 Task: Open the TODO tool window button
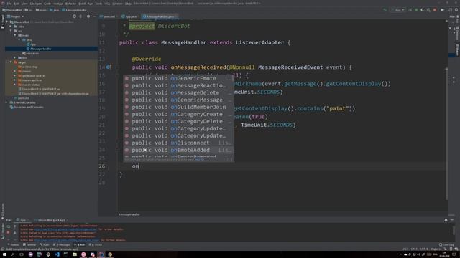pos(96,244)
